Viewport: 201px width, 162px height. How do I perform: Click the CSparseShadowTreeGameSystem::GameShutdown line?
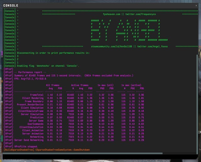click(62, 150)
